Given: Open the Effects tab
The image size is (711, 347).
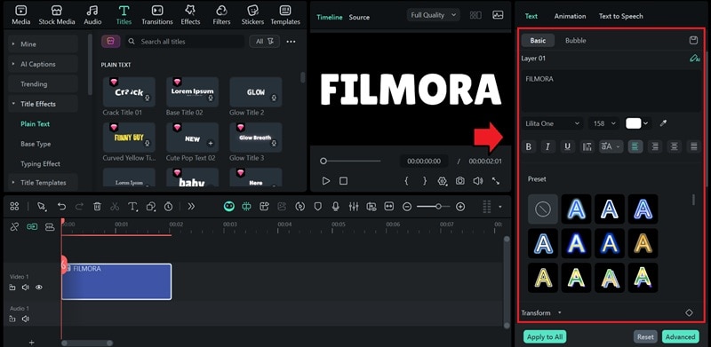Looking at the screenshot, I should (190, 15).
